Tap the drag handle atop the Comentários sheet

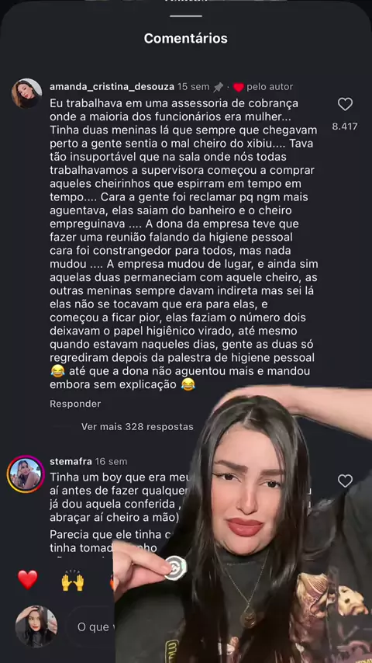(x=186, y=16)
